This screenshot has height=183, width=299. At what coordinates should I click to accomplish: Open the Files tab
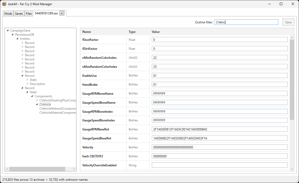[29, 14]
